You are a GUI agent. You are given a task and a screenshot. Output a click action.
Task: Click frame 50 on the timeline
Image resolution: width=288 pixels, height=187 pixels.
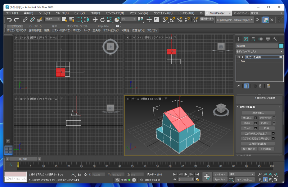coord(145,165)
